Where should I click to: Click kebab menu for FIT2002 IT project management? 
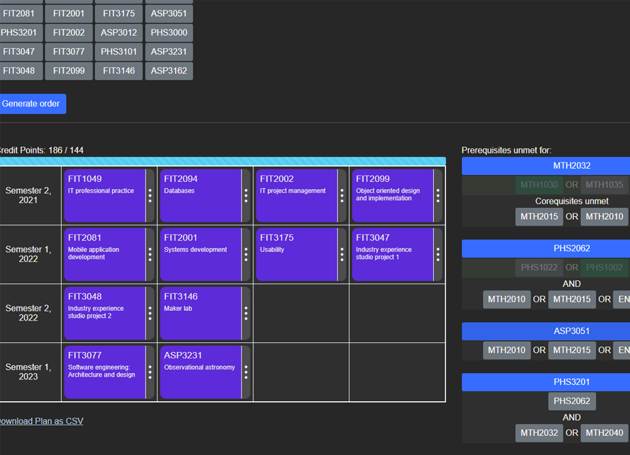(342, 196)
